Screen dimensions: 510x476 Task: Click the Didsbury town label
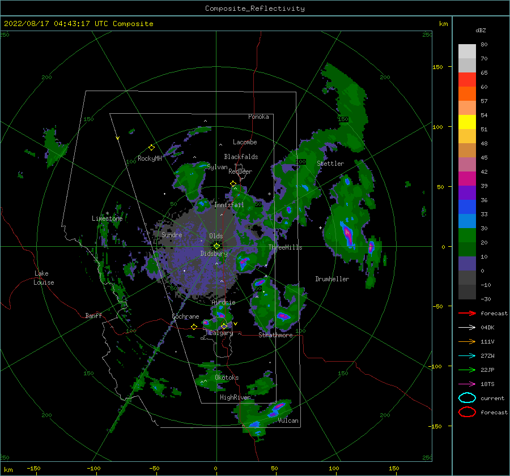(x=214, y=254)
